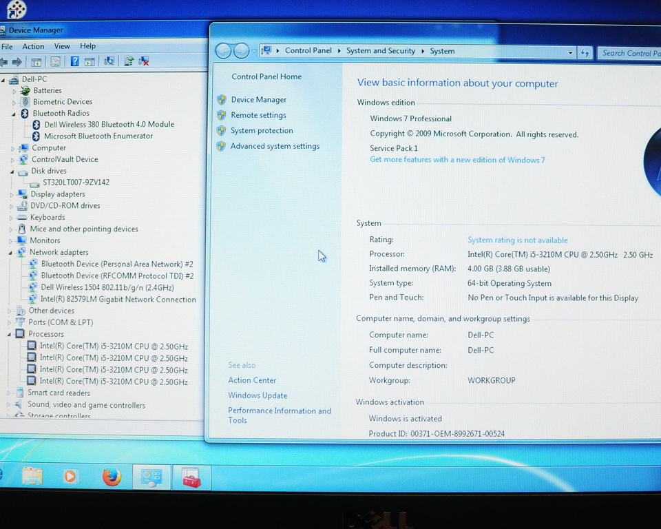Select 'Sound, video and game controllers' label
661x529 pixels.
tap(87, 405)
